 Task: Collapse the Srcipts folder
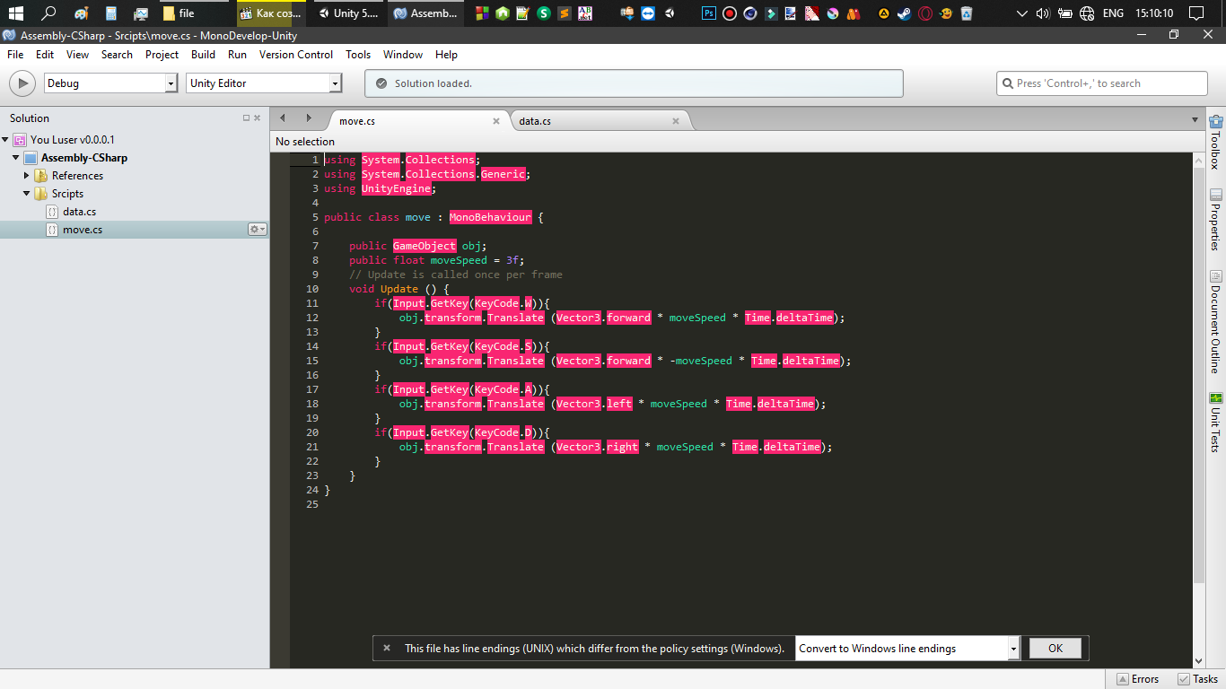coord(27,194)
